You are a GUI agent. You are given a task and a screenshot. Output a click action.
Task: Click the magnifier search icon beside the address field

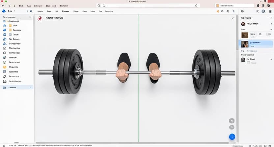99,6
